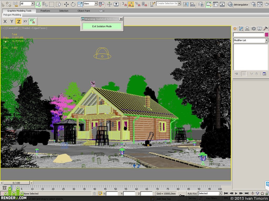Toggle the Angle Snap button

[x=131, y=4]
